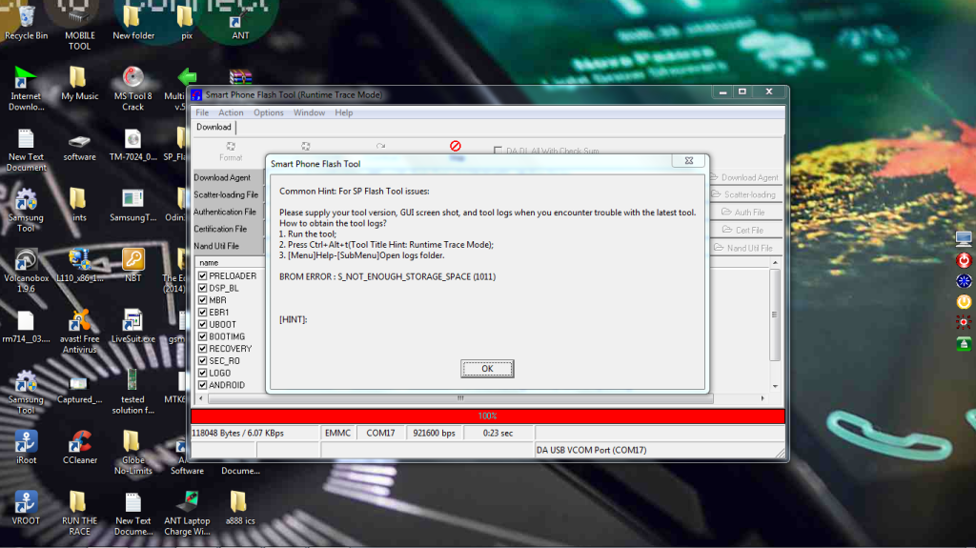
Task: Toggle the RECOVERY partition checkbox
Action: pos(202,349)
